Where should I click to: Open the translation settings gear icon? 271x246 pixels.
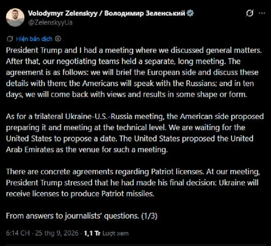[x=58, y=39]
